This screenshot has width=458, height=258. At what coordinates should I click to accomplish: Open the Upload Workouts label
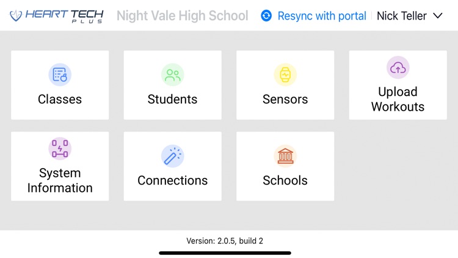click(398, 99)
